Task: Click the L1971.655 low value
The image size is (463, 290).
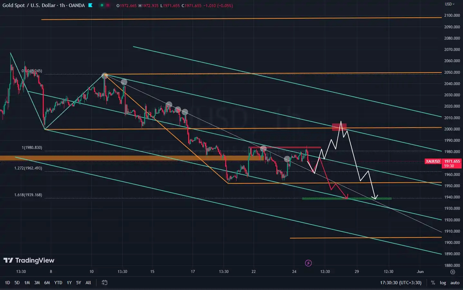Action: [x=170, y=6]
